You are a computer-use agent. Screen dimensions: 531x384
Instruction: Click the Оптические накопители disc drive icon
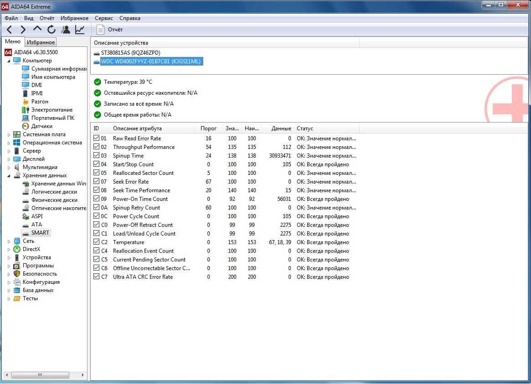click(26, 208)
